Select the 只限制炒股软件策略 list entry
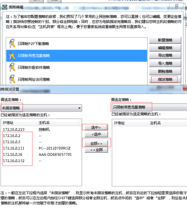Image resolution: width=187 pixels, height=210 pixels. 77,67
